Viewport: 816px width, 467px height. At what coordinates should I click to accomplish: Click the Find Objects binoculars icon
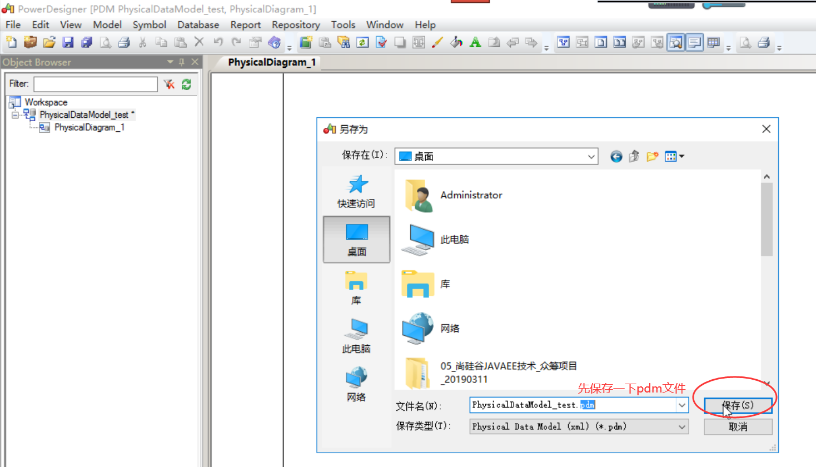pyautogui.click(x=344, y=42)
